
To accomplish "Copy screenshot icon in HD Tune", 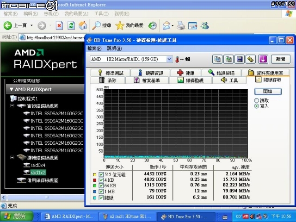I will tap(228, 59).
